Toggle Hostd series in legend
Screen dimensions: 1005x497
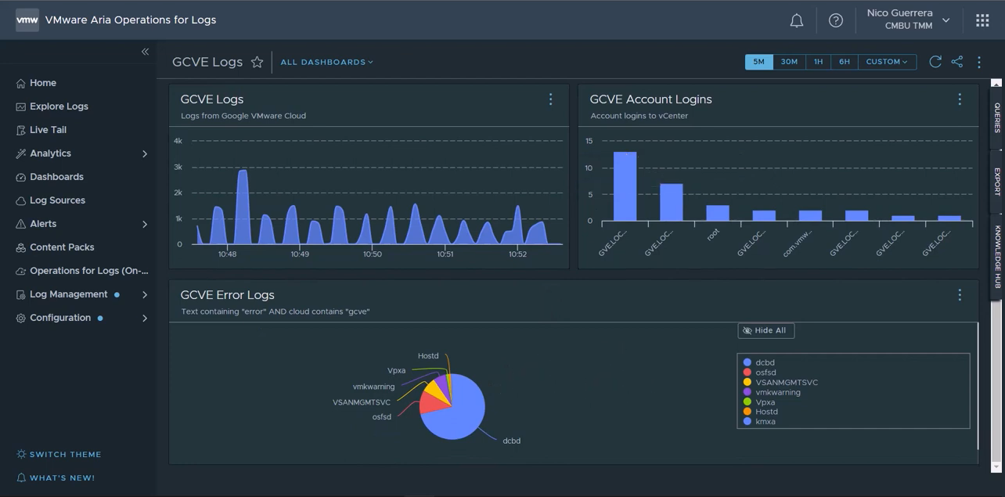click(761, 412)
